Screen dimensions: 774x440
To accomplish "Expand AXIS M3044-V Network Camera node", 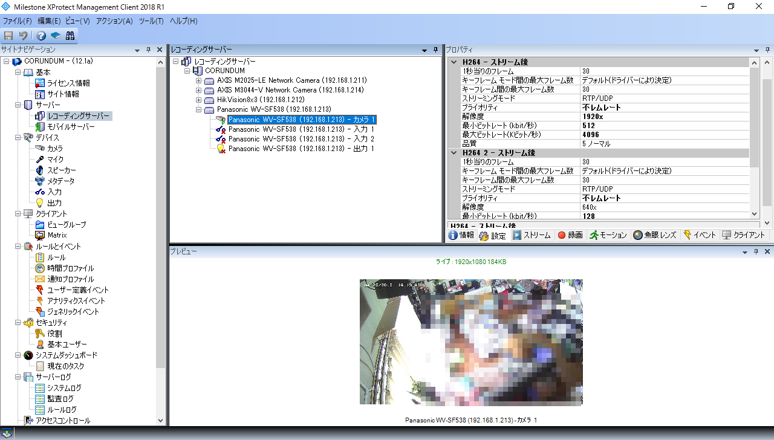I will pyautogui.click(x=198, y=90).
